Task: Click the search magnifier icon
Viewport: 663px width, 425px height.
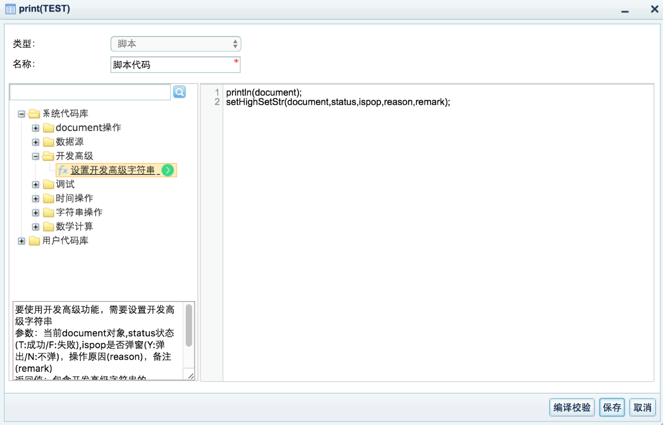Action: point(179,92)
